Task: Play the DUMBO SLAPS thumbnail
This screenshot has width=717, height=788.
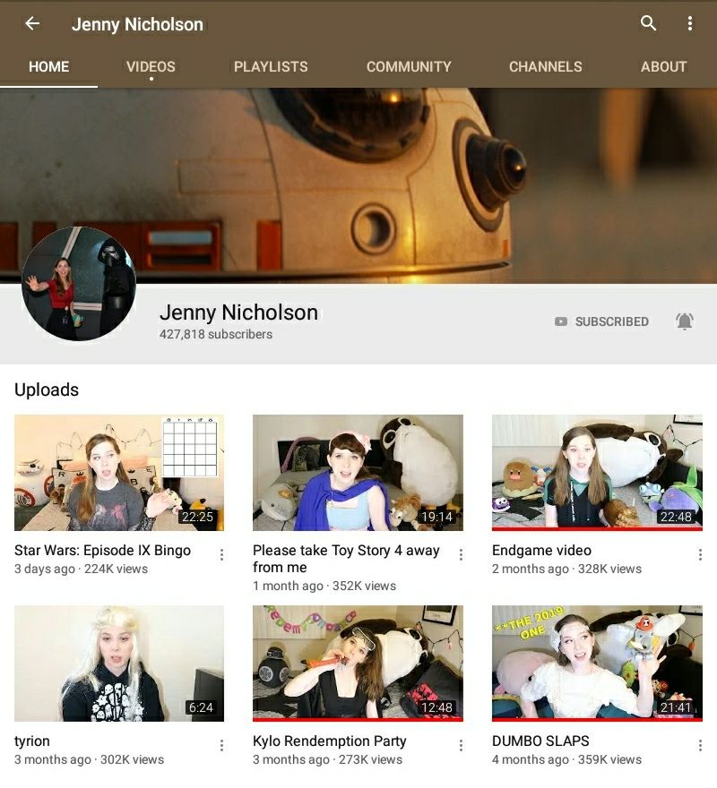Action: click(597, 664)
